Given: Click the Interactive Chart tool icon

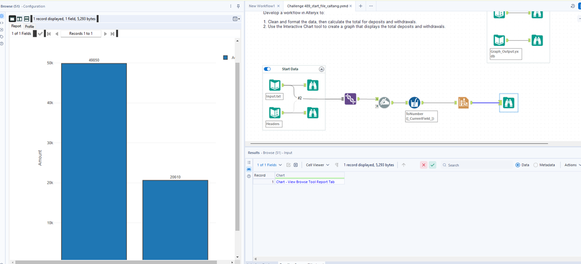Looking at the screenshot, I should pyautogui.click(x=463, y=103).
